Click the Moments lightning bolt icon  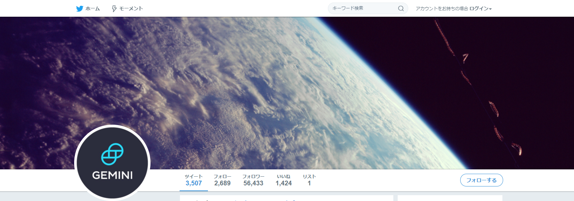tap(114, 8)
